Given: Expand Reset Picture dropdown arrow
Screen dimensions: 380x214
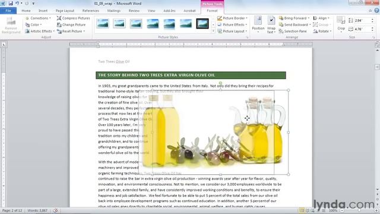Looking at the screenshot, I should (x=84, y=32).
